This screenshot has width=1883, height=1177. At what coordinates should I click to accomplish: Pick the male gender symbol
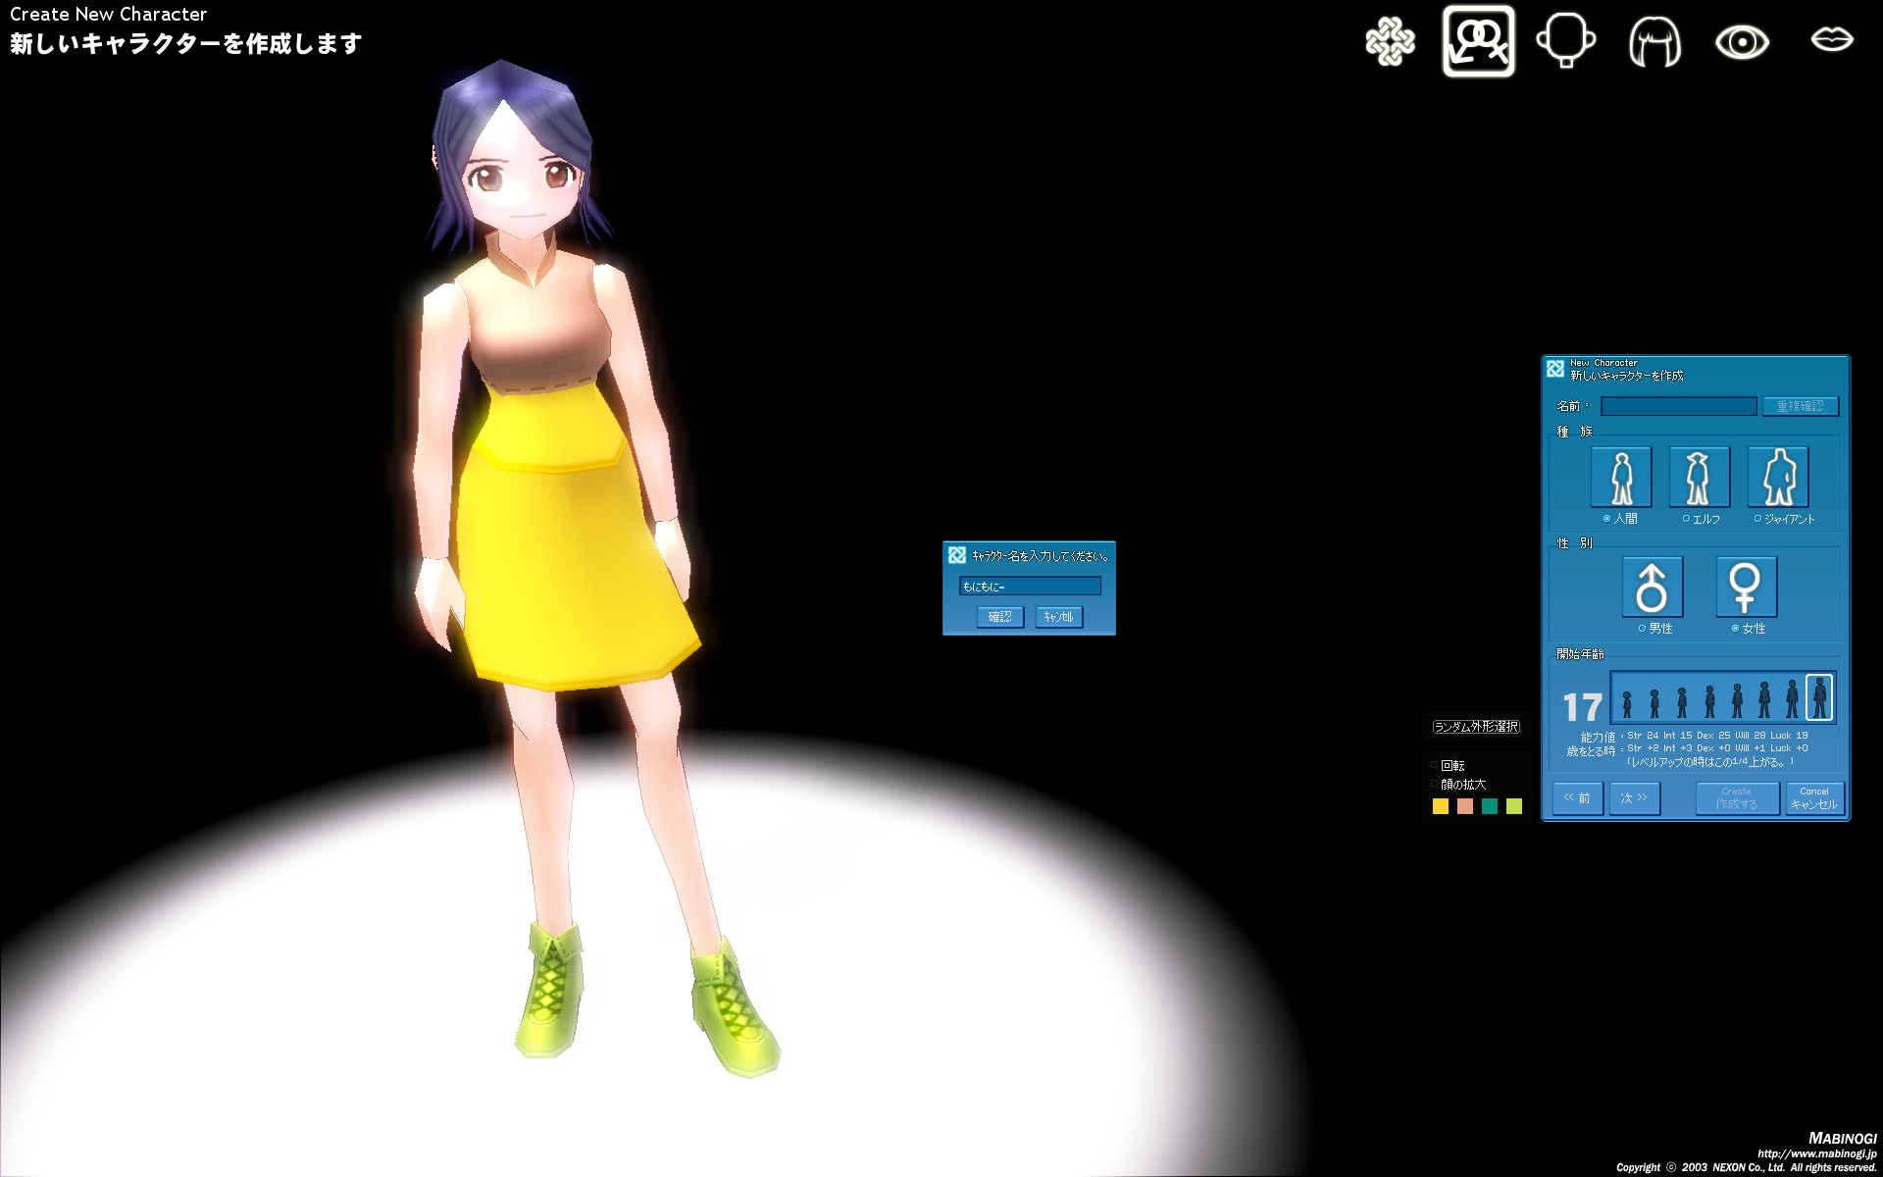point(1652,587)
